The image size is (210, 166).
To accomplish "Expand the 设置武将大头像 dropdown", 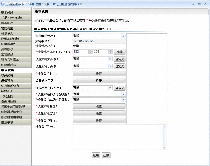I will pos(110,59).
